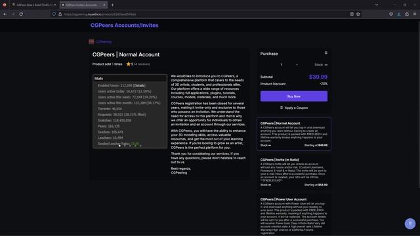The height and width of the screenshot is (236, 420).
Task: Click the Product sold 5 times text
Action: click(107, 64)
